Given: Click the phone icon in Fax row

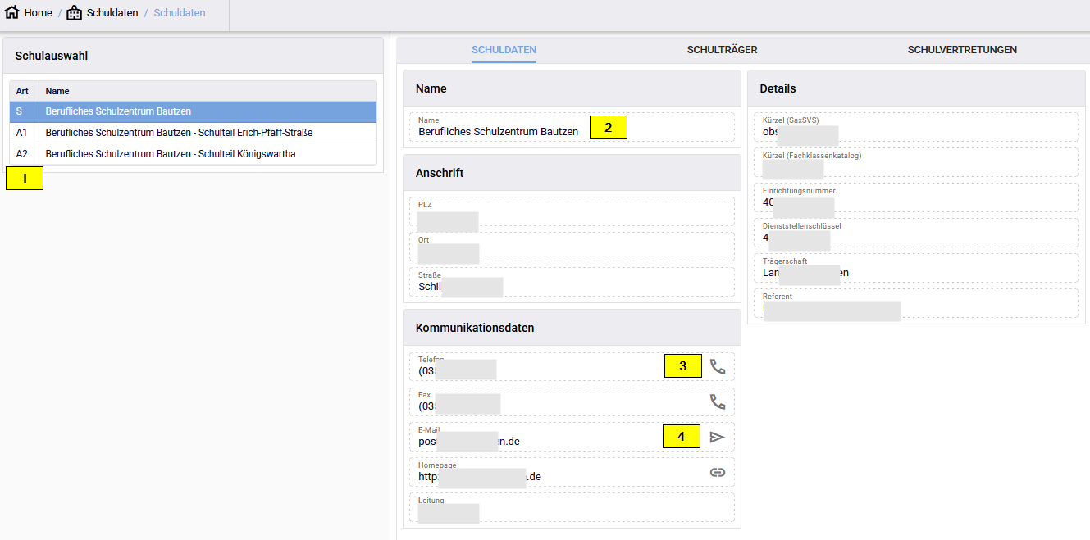Looking at the screenshot, I should click(718, 402).
